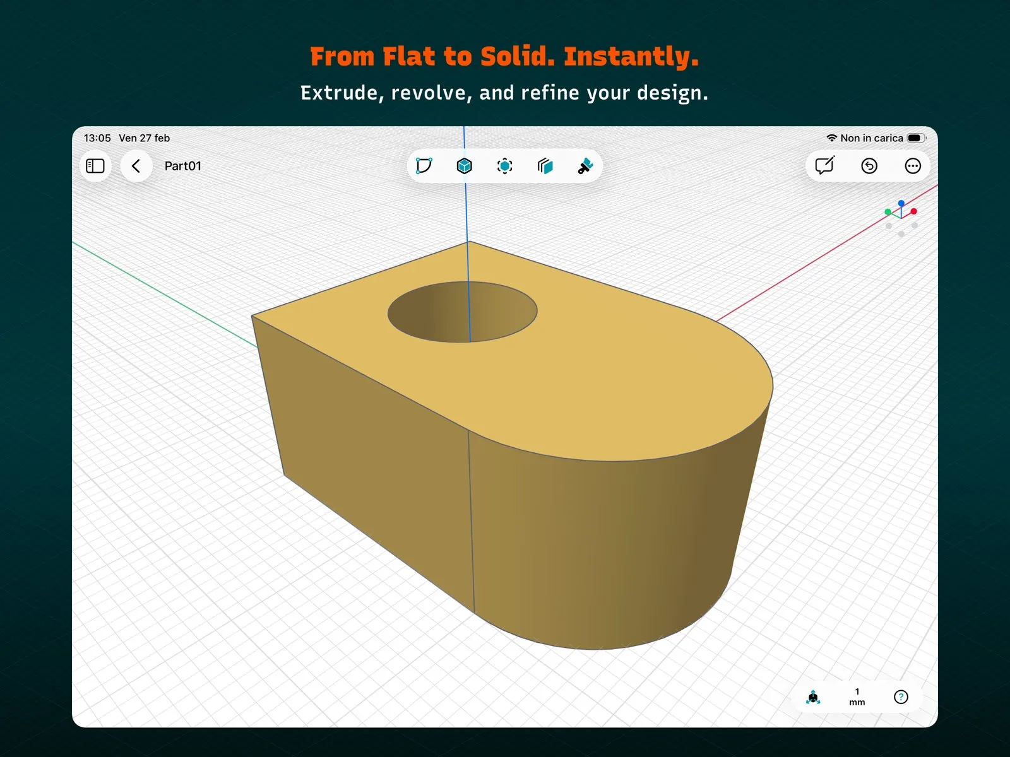The image size is (1010, 757).
Task: Tap the view orientation icon bottom right
Action: 813,697
